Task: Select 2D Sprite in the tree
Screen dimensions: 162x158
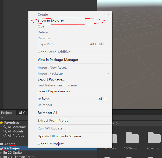Action: coord(15,153)
